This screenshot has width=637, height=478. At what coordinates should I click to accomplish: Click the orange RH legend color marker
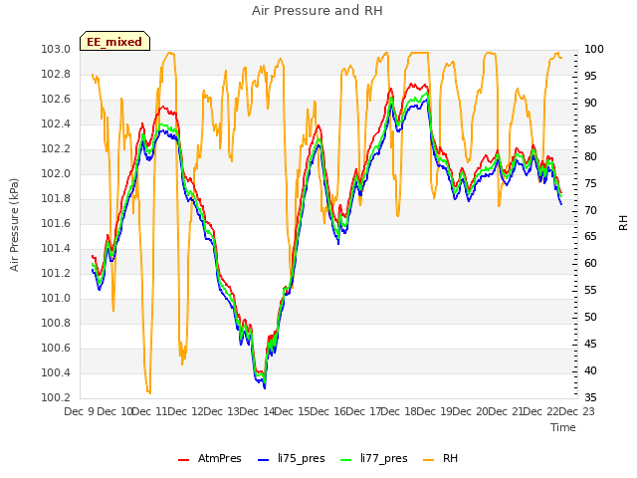pos(429,460)
